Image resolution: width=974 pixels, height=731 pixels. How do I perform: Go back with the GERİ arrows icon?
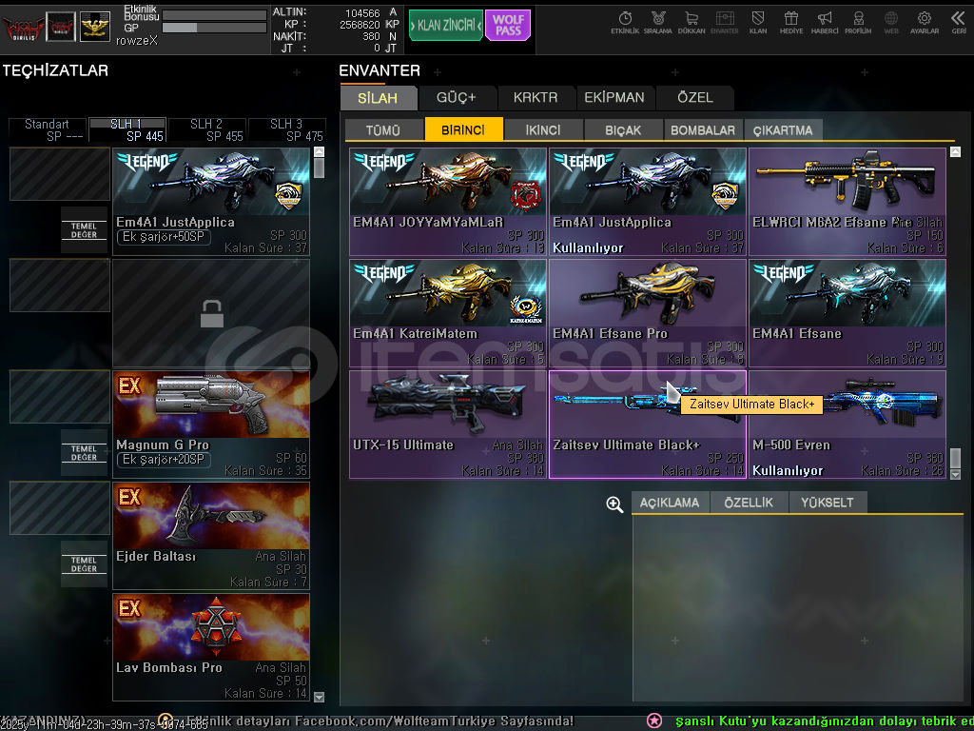point(959,23)
